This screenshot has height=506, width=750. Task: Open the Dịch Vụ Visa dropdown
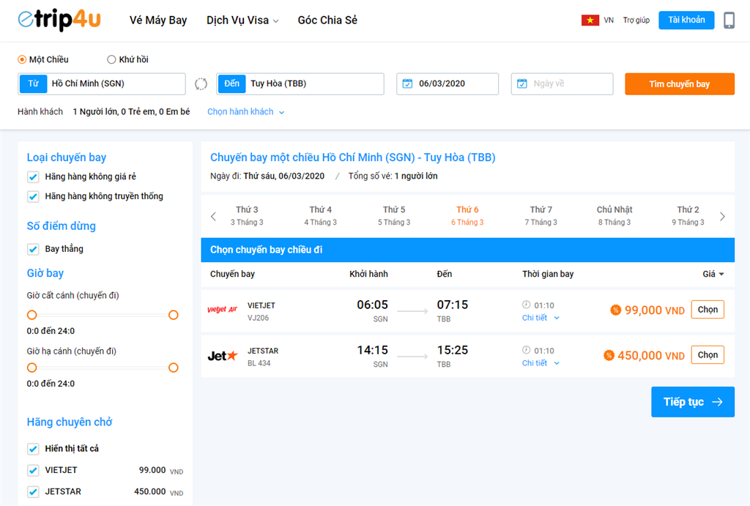242,20
